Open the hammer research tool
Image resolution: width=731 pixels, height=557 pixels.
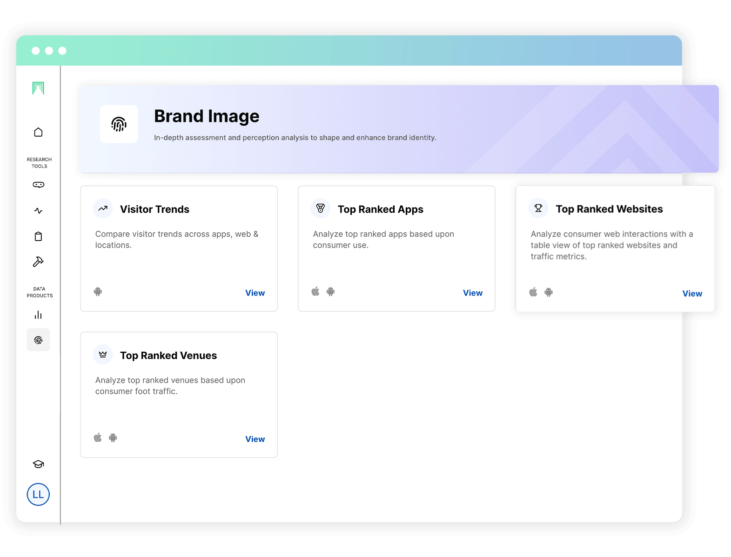pos(38,262)
